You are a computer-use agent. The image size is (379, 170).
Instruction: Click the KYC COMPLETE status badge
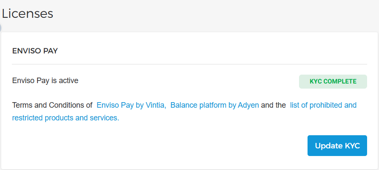tap(333, 82)
